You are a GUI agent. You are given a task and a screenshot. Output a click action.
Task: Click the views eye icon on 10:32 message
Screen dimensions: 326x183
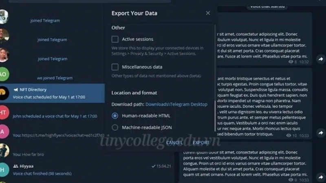click(x=291, y=62)
